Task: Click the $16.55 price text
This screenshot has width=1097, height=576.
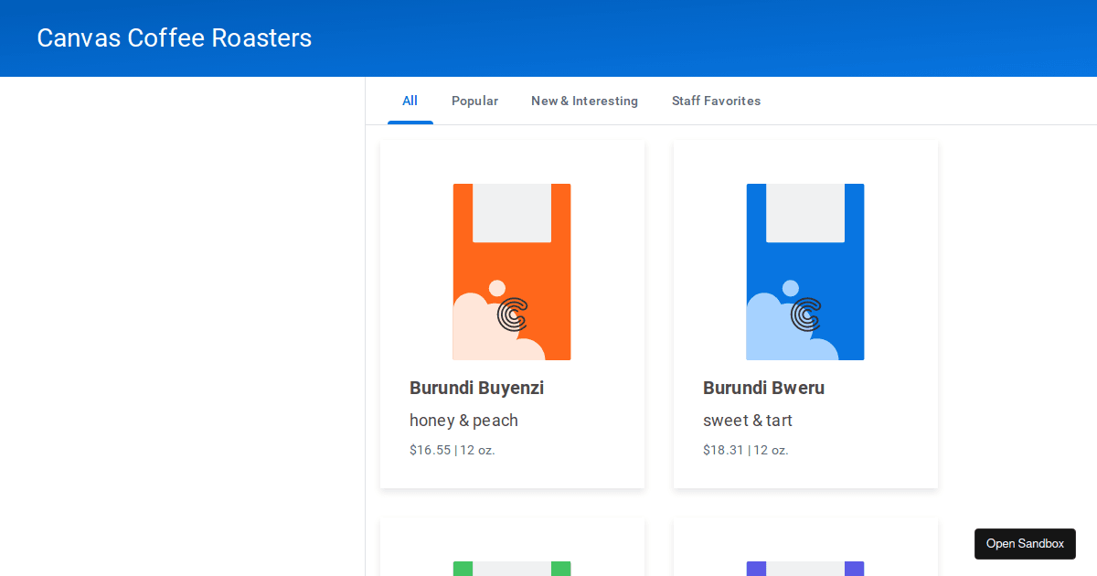Action: pos(431,450)
